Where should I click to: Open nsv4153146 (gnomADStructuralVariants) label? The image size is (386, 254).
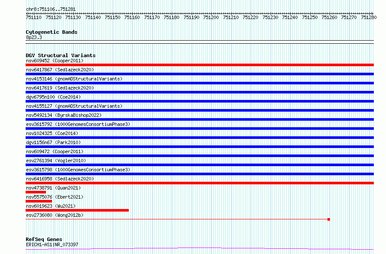coord(74,79)
